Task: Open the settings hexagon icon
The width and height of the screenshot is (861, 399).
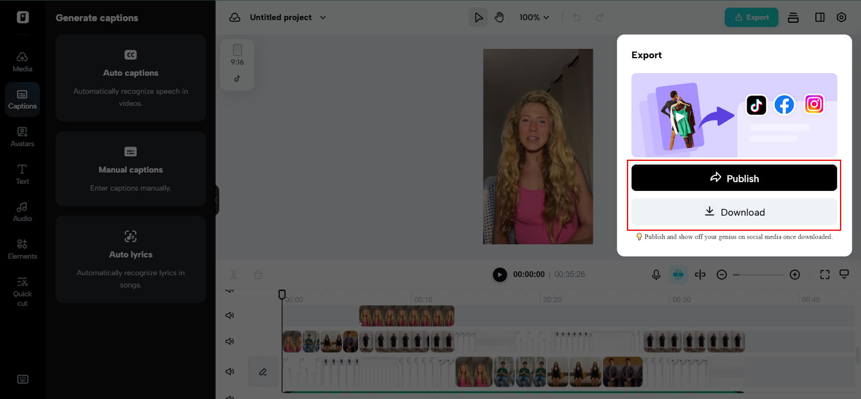Action: click(842, 17)
